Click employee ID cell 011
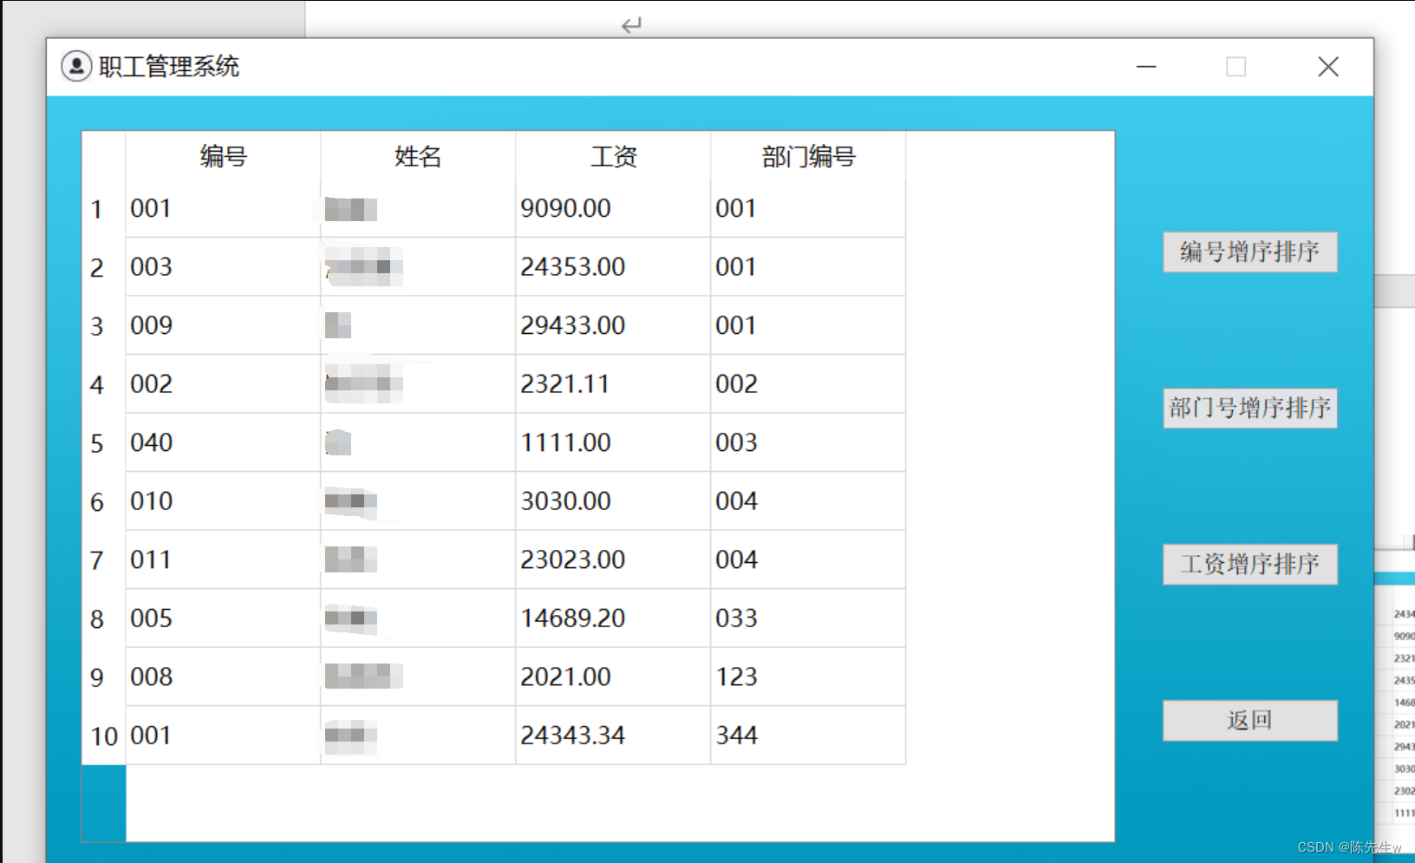The height and width of the screenshot is (863, 1415). point(223,559)
